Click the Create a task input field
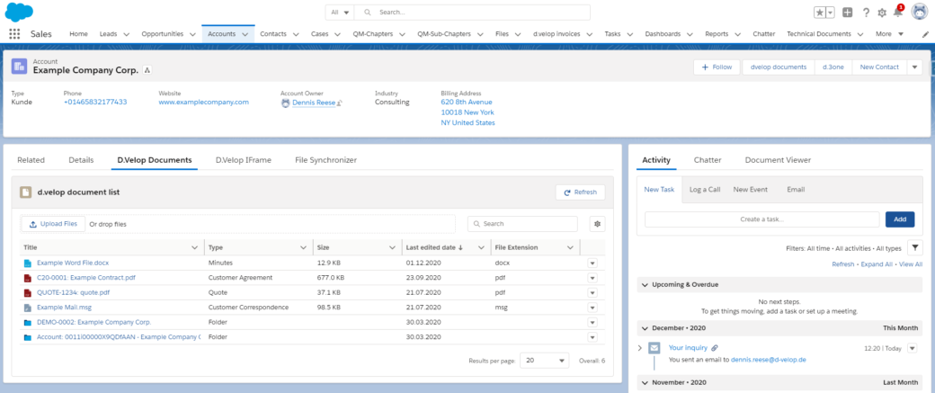Screen dimensions: 935x393 point(761,219)
